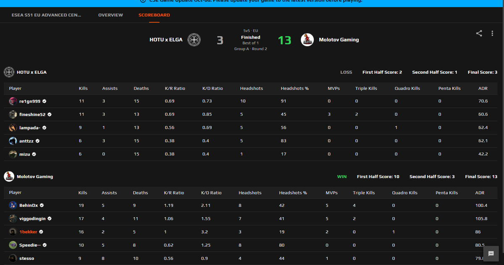Open re1gn999 player profile
This screenshot has width=504, height=265.
pos(29,101)
